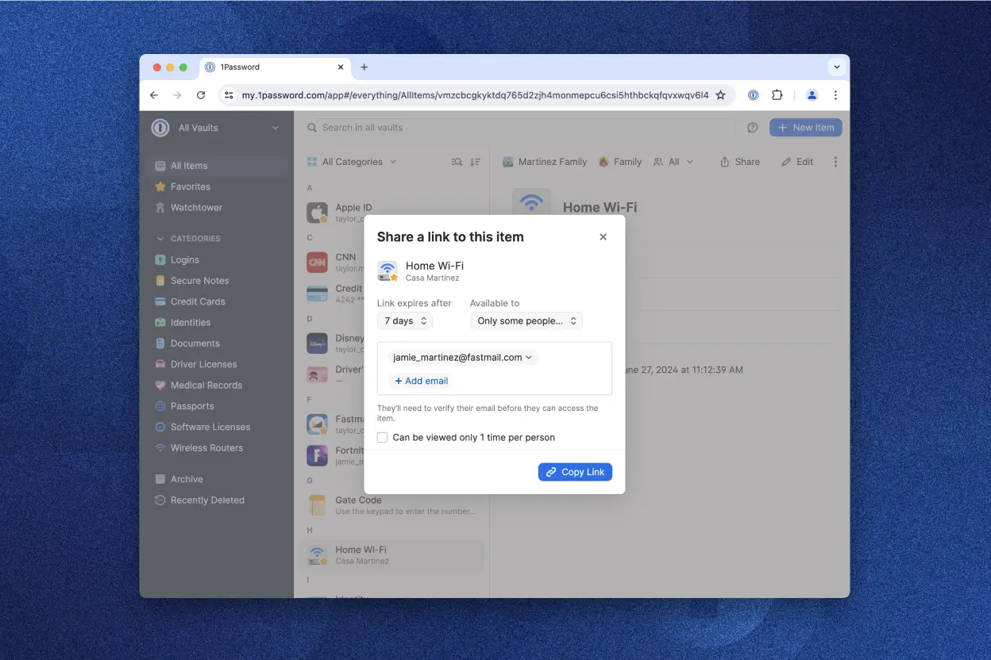Copy the share link
The image size is (991, 660).
(575, 472)
